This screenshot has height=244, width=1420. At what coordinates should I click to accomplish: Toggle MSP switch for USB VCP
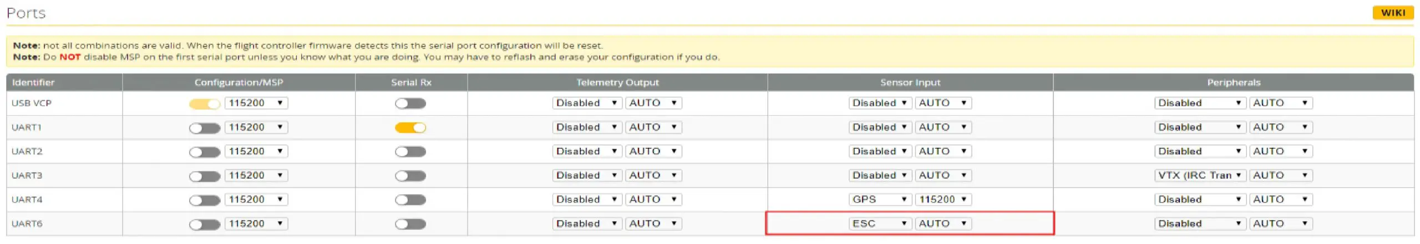pos(205,103)
